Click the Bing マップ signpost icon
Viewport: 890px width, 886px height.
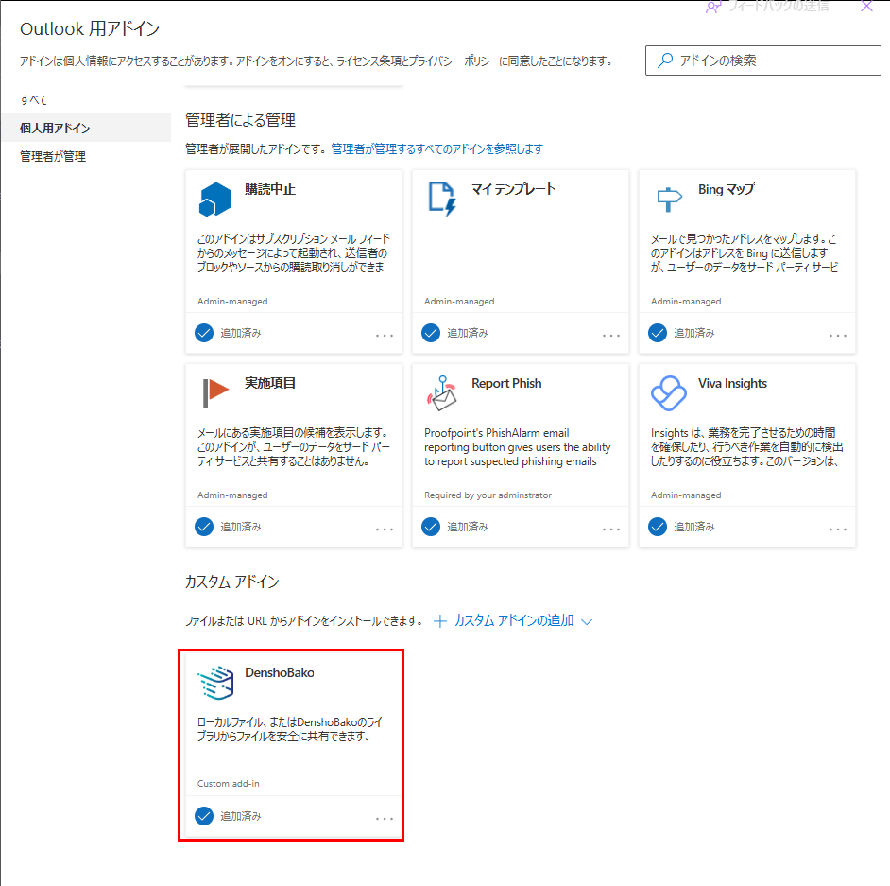(669, 200)
